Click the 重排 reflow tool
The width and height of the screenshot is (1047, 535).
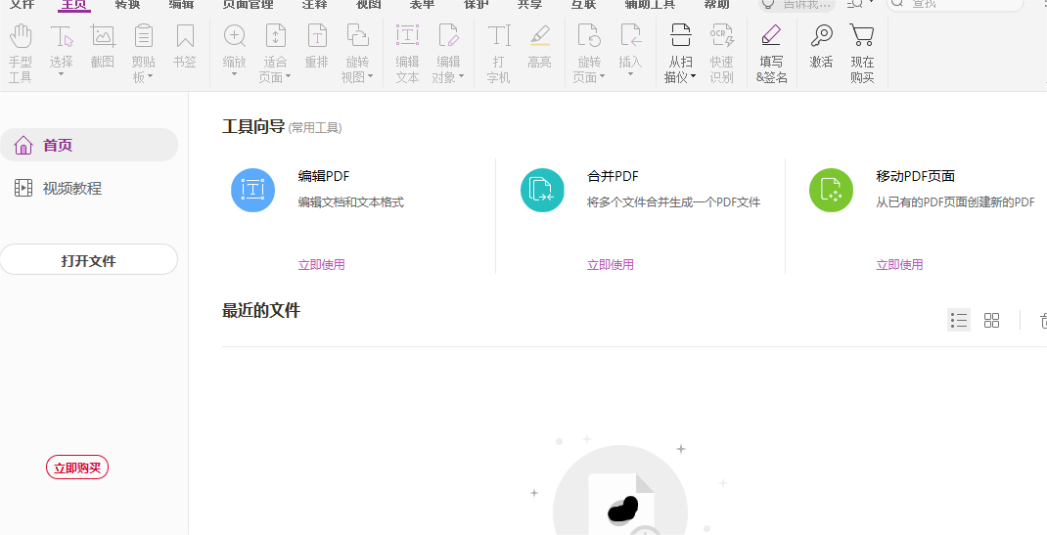point(316,47)
